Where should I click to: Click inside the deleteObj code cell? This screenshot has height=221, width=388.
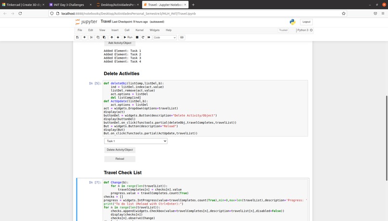click(x=205, y=108)
